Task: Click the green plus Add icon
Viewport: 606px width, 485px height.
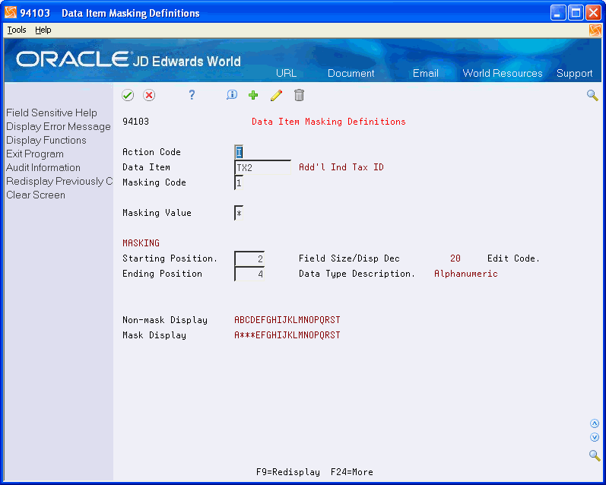Action: (253, 95)
